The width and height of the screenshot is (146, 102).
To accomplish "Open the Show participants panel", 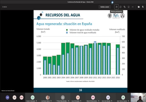I will click(x=117, y=7).
